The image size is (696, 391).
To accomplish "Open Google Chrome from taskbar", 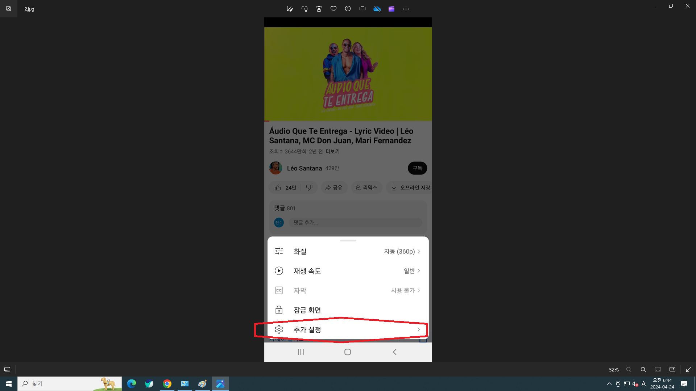I will (x=167, y=384).
